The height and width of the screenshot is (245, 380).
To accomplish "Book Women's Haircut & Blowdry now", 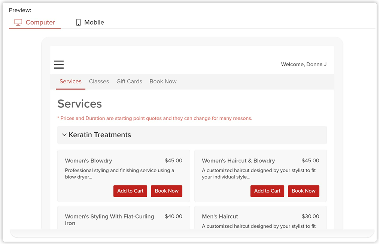I will point(303,191).
